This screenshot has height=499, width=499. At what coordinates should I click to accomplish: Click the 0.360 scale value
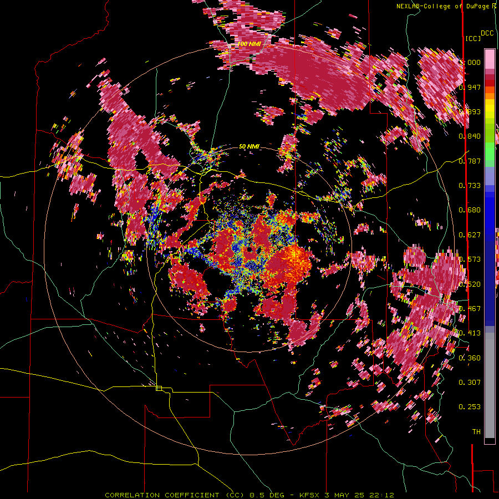pos(470,358)
